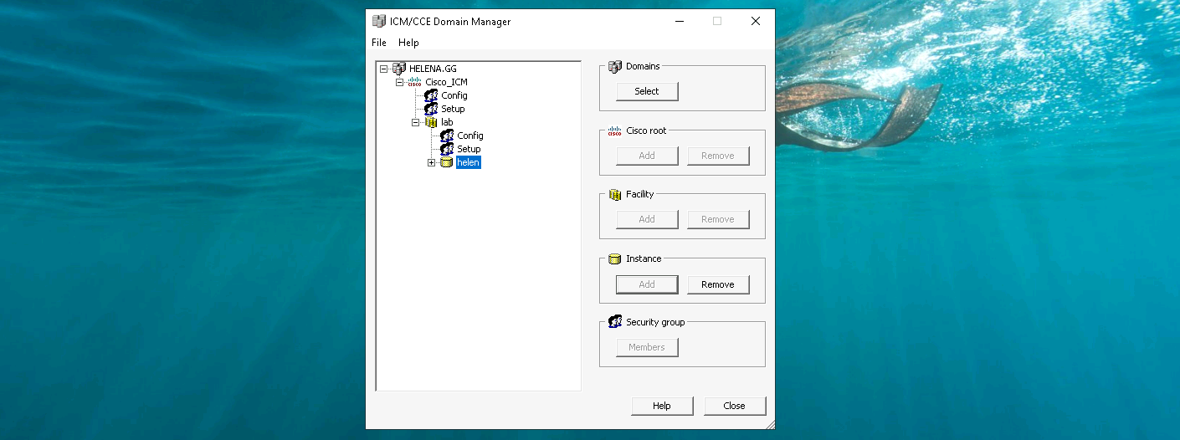Click the HELENA.GG domain icon in tree
Viewport: 1180px width, 440px height.
(399, 69)
